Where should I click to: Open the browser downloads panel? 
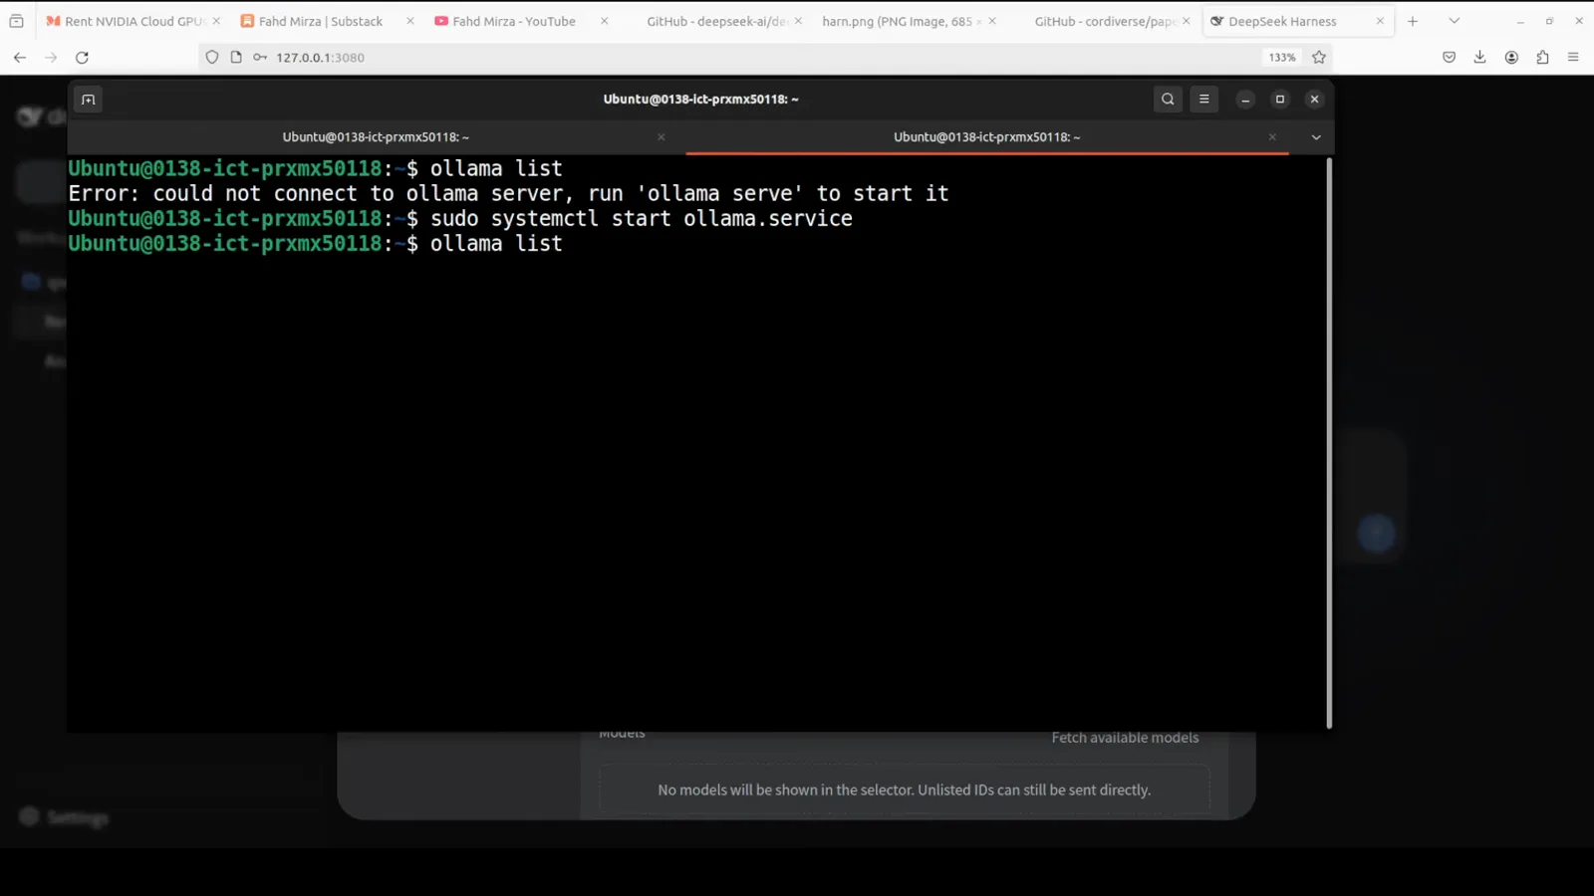tap(1480, 58)
